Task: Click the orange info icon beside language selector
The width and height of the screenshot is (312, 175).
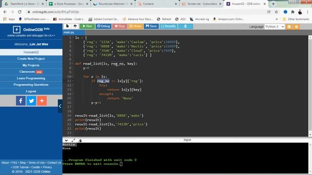Action: point(289,27)
